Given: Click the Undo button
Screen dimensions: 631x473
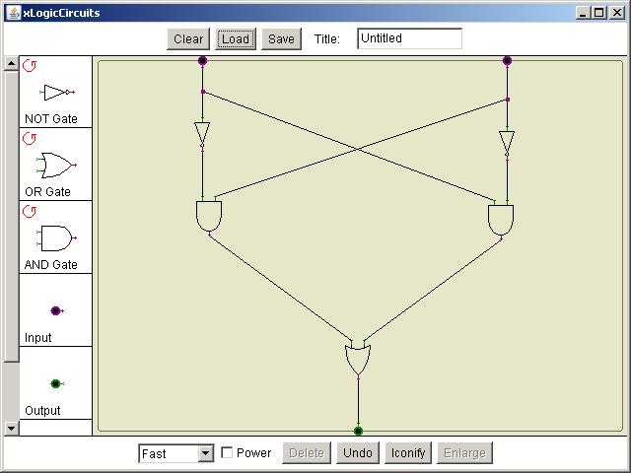Looking at the screenshot, I should click(x=358, y=453).
